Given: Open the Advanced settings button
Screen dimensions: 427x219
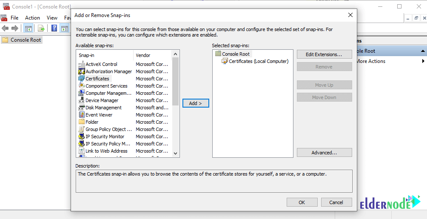Looking at the screenshot, I should pyautogui.click(x=324, y=153).
